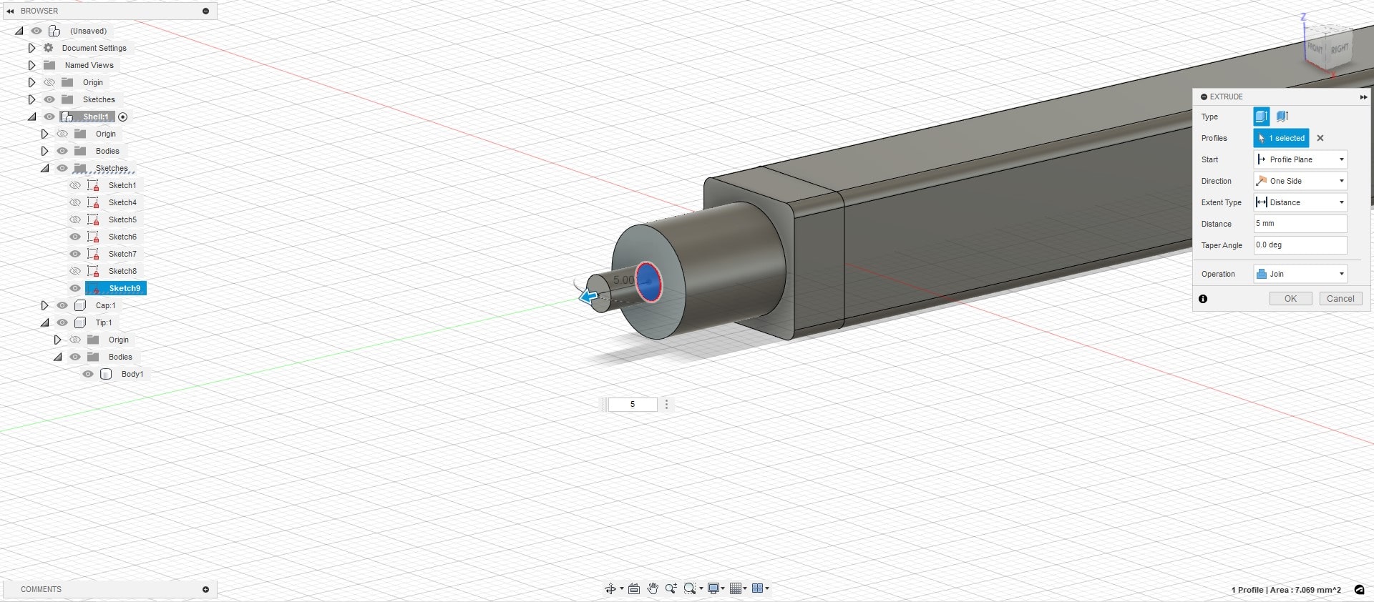Open the Start dropdown (Profile Plane)

[1300, 159]
